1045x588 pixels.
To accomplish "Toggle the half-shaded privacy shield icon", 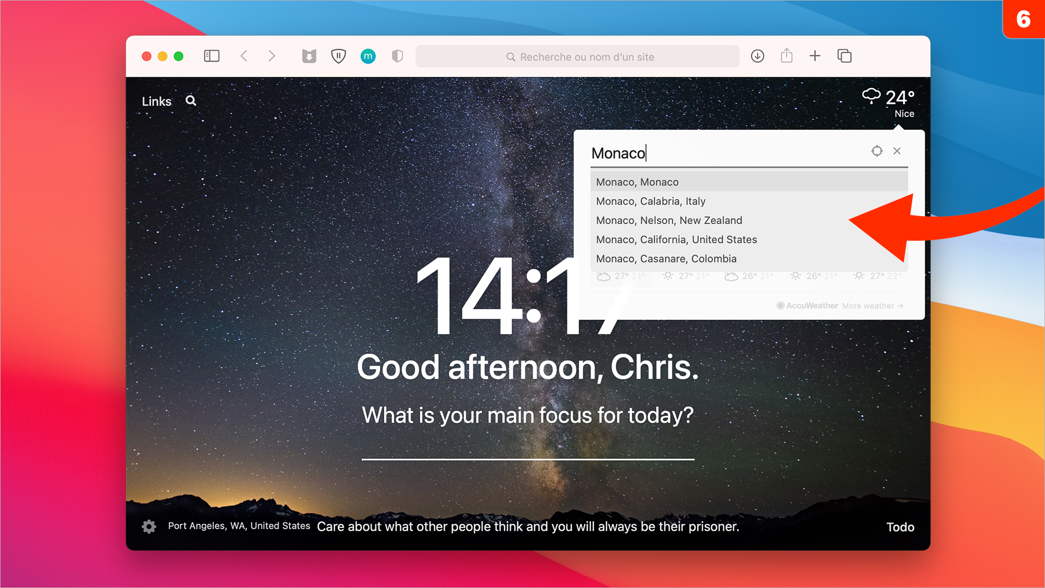I will click(397, 56).
